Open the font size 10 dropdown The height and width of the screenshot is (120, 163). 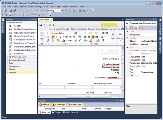[x=80, y=33]
